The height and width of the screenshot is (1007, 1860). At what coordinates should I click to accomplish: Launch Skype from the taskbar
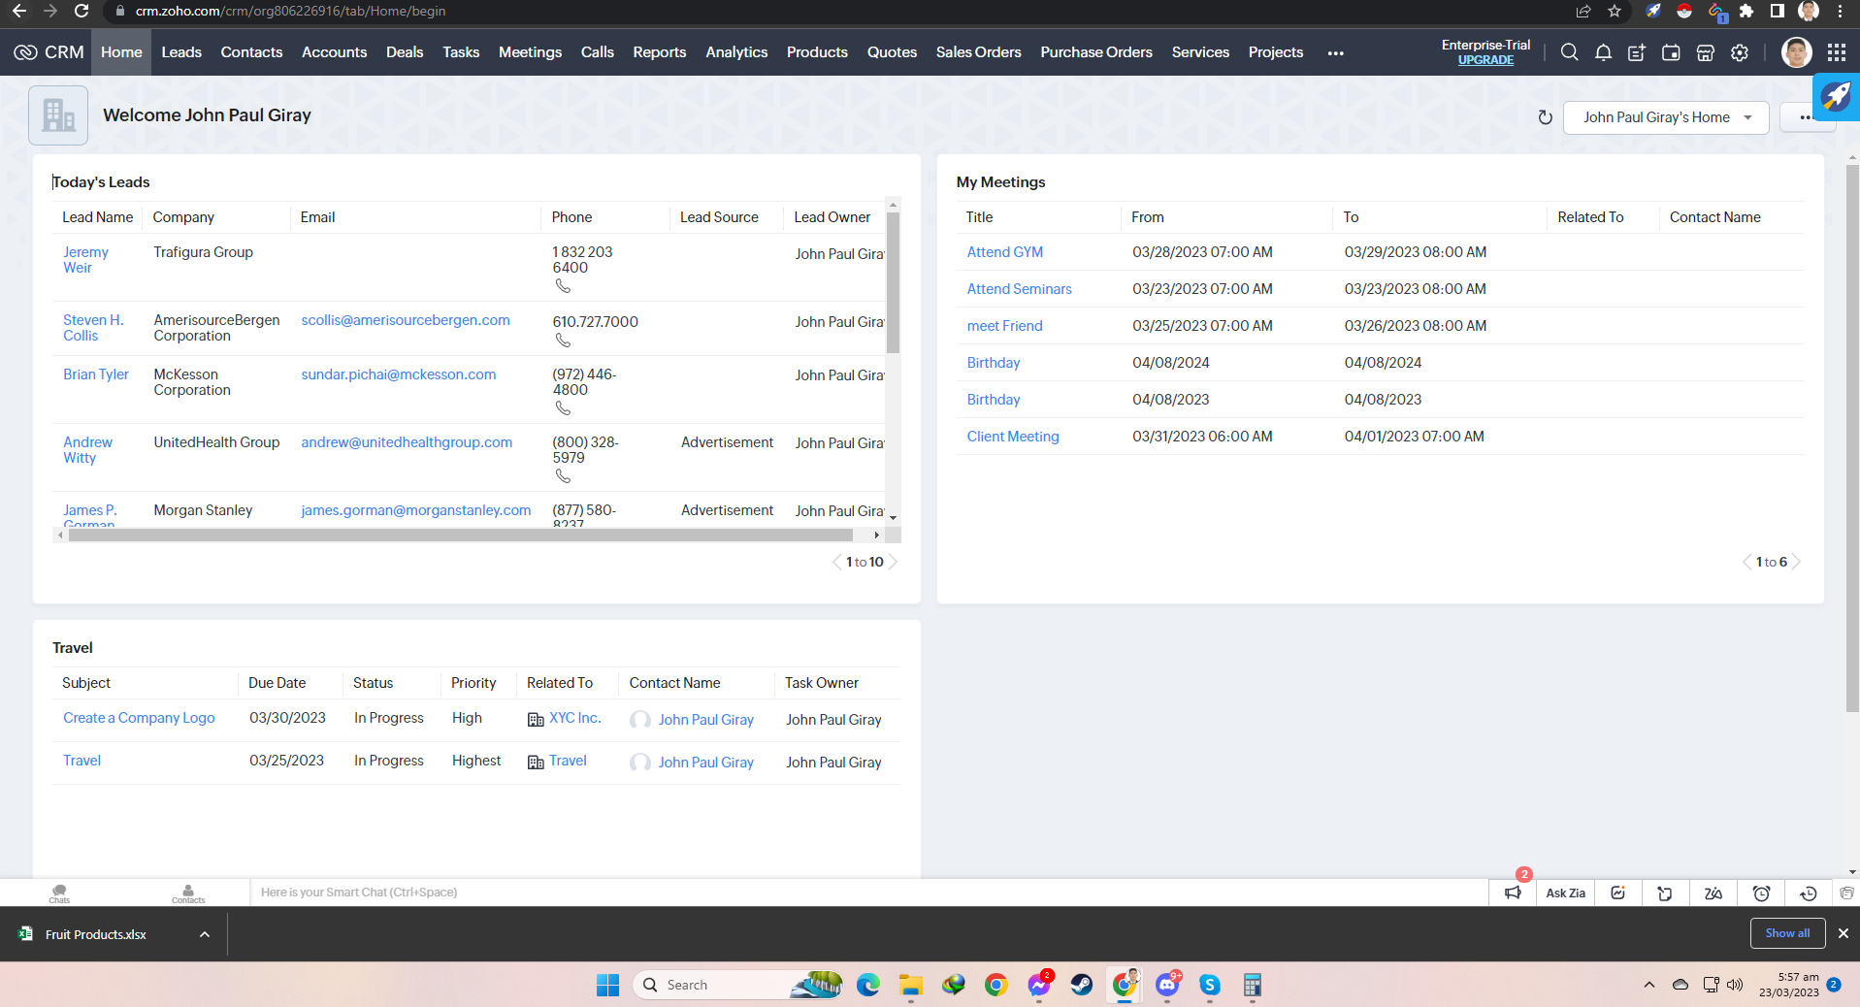[1209, 985]
